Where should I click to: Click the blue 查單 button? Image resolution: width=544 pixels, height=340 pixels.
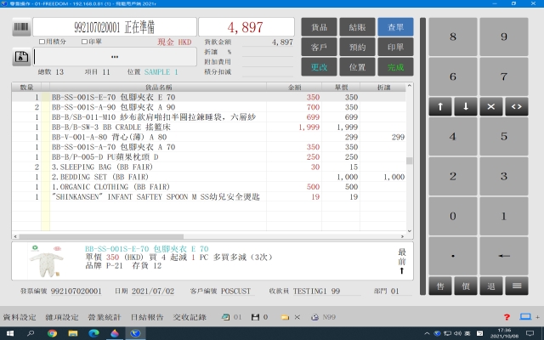coord(395,27)
